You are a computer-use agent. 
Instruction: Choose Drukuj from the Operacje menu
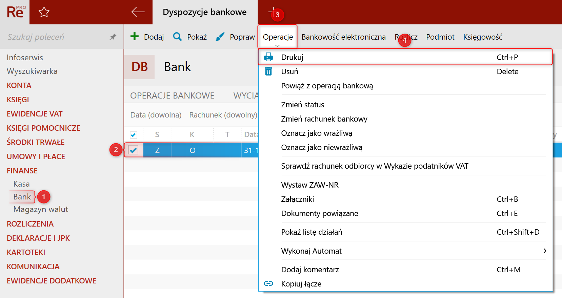point(405,57)
